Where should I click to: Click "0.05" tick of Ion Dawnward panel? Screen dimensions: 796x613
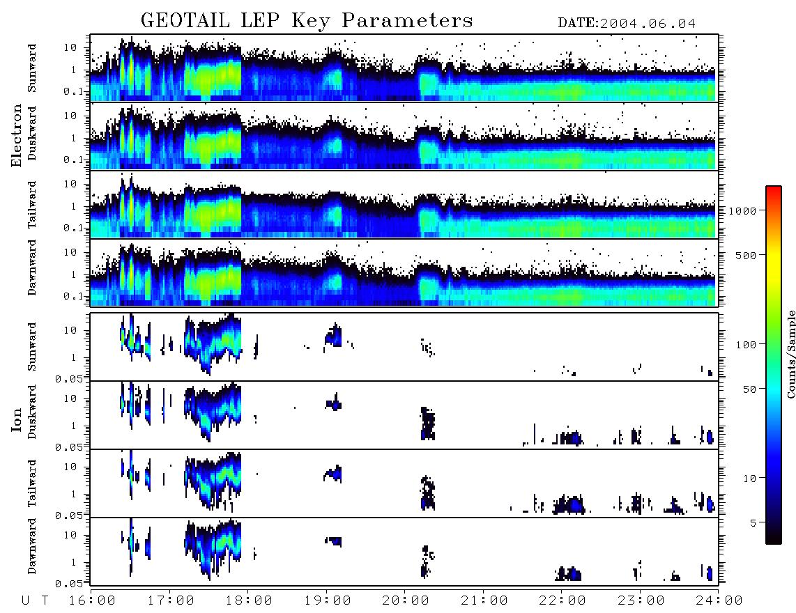[68, 584]
